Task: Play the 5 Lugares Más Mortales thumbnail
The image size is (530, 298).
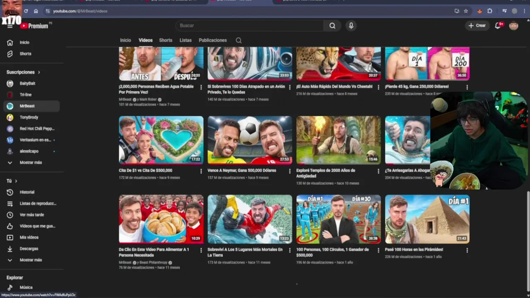Action: click(x=250, y=219)
